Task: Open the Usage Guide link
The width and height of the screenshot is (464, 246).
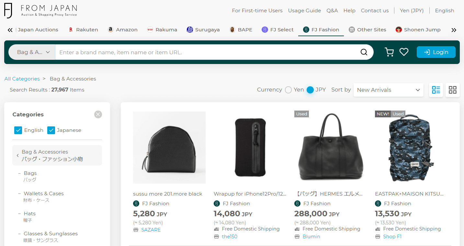Action: 304,11
